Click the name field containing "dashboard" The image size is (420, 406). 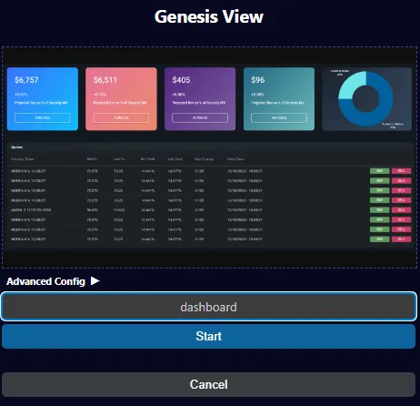209,307
